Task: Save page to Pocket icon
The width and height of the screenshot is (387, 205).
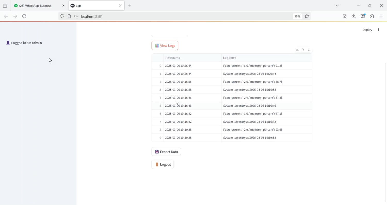Action: [x=345, y=16]
